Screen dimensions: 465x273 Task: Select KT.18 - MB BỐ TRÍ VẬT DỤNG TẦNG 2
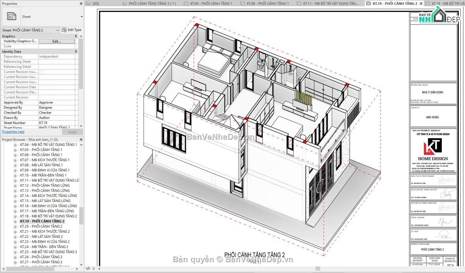(48, 216)
